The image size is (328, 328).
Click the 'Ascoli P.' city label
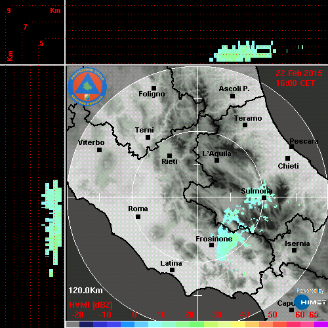tap(234, 89)
